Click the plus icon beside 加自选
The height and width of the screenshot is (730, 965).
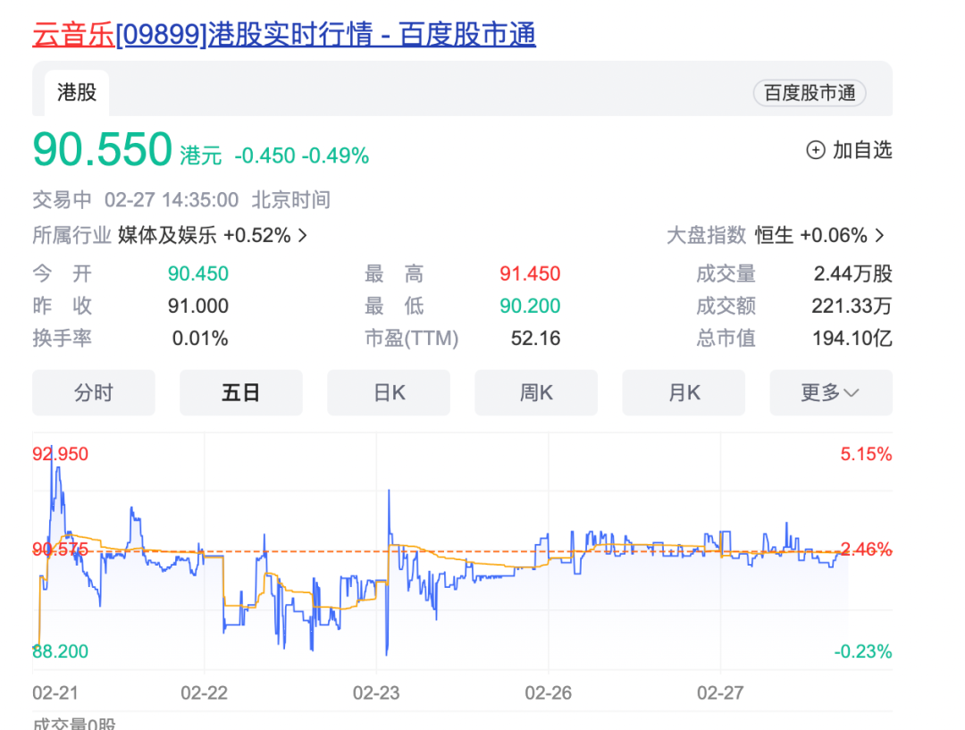[816, 150]
